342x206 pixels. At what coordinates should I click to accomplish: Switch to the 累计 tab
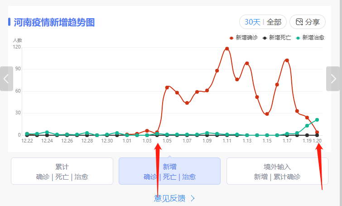pos(62,171)
